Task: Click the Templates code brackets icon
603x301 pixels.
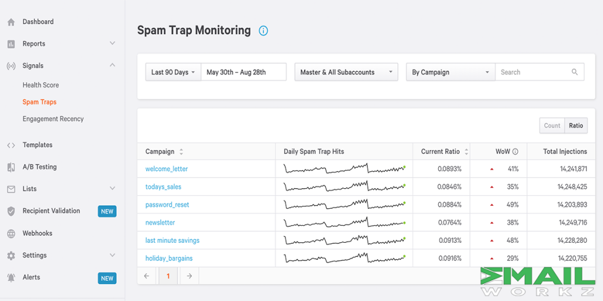Action: click(11, 145)
